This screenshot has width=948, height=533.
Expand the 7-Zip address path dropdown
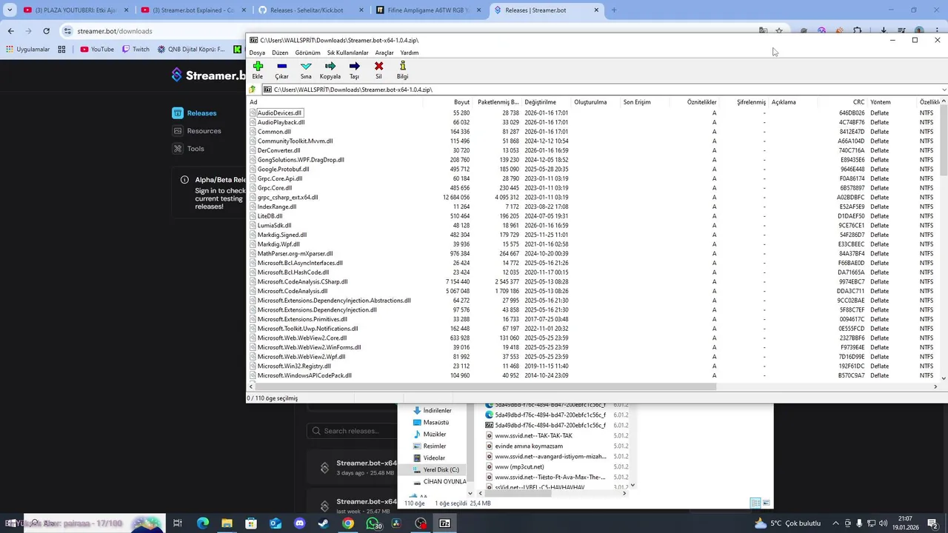click(944, 90)
